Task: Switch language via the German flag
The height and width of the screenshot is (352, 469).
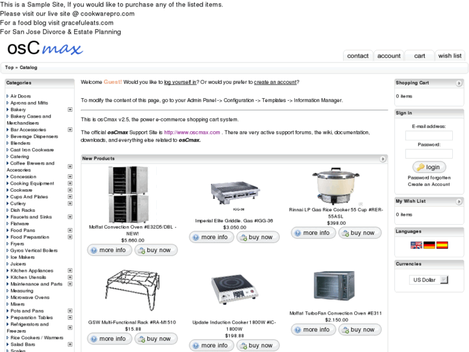Action: pyautogui.click(x=429, y=245)
